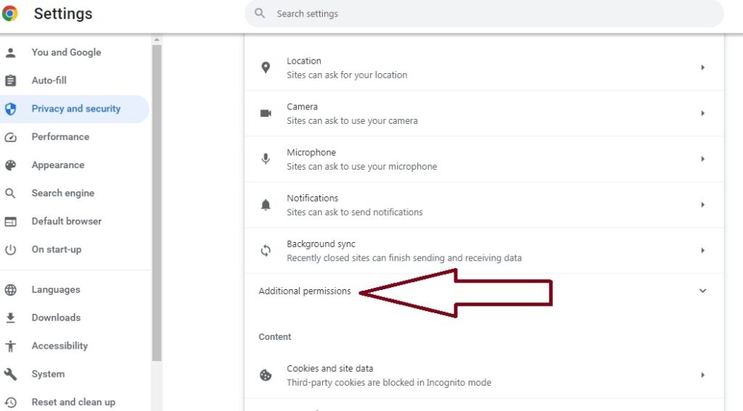Go to Auto-fill settings
The height and width of the screenshot is (411, 743).
pos(75,80)
